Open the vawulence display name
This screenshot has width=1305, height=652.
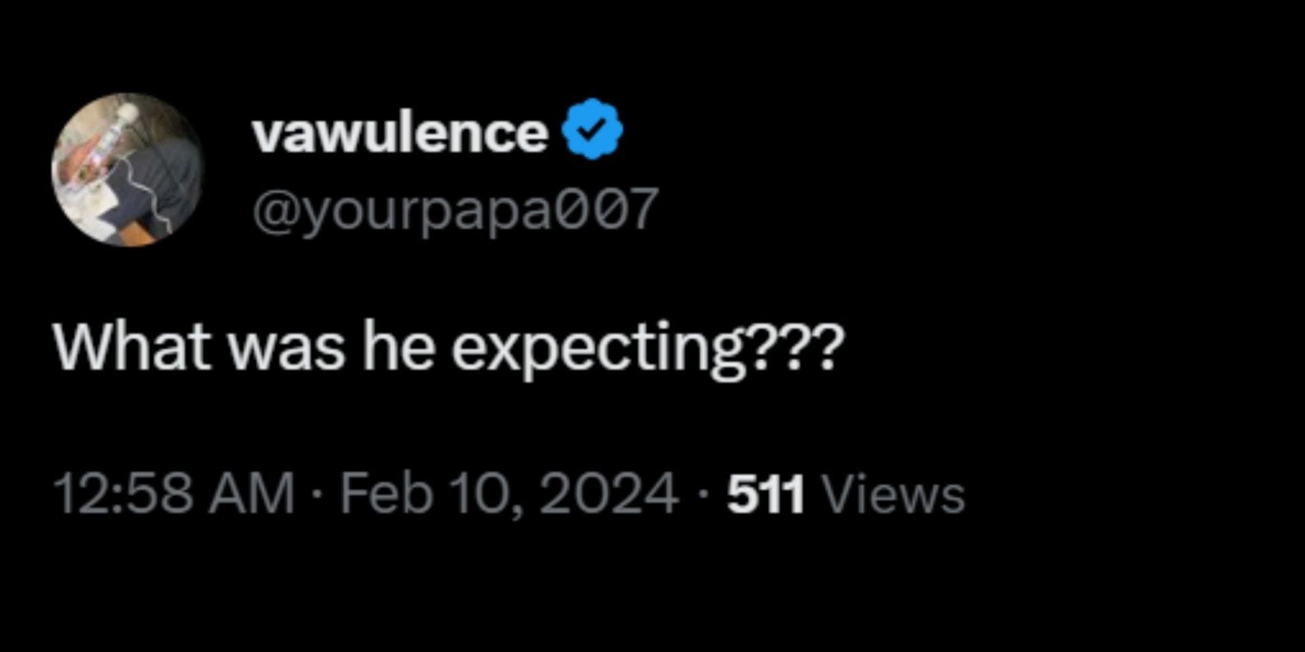click(x=400, y=132)
